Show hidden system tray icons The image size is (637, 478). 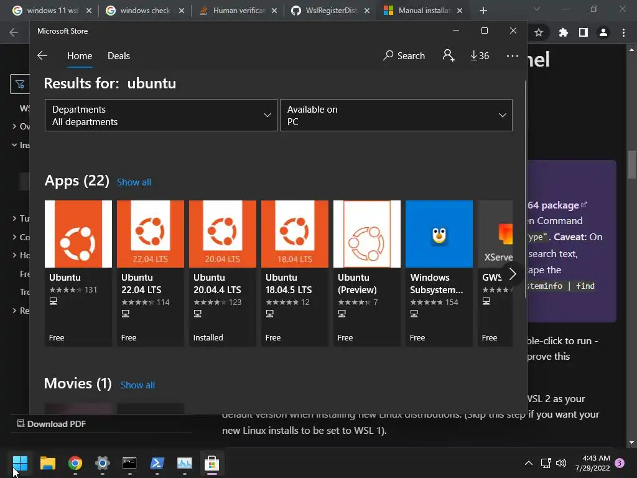[529, 463]
